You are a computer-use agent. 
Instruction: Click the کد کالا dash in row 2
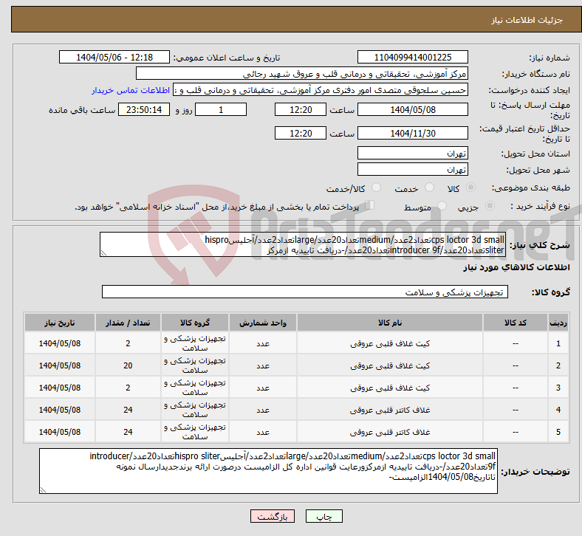point(516,365)
